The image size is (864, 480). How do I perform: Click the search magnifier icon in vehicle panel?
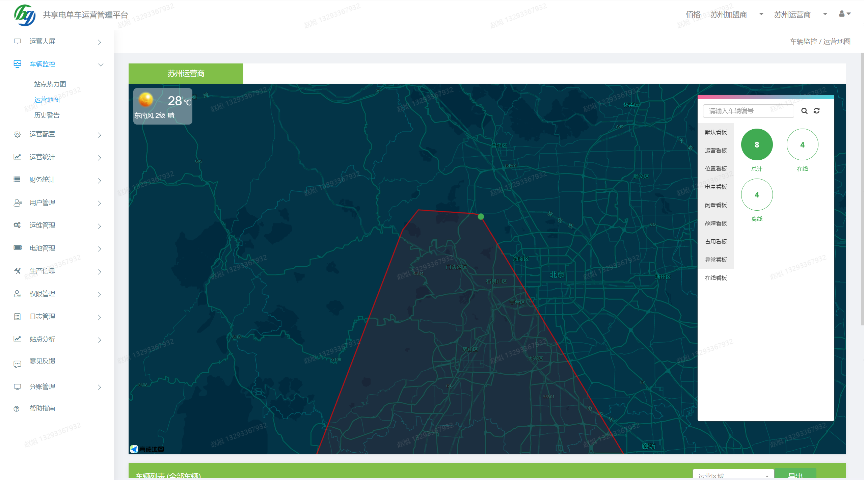pyautogui.click(x=804, y=111)
